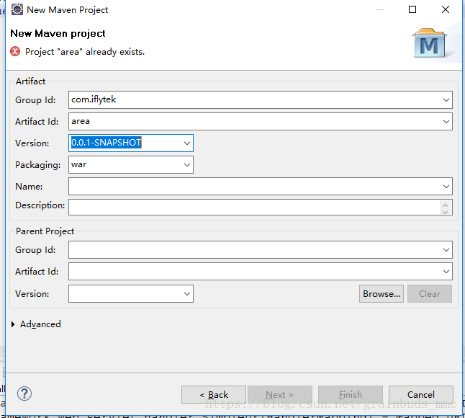465x418 pixels.
Task: Click the Parent Project Version field
Action: 131,294
